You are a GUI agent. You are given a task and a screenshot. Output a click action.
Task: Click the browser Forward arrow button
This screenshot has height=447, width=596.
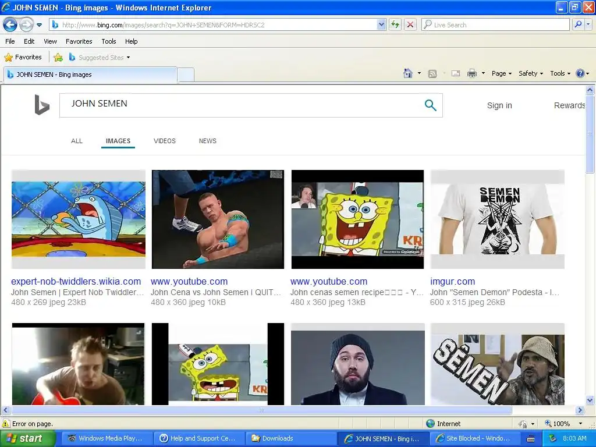pos(26,25)
